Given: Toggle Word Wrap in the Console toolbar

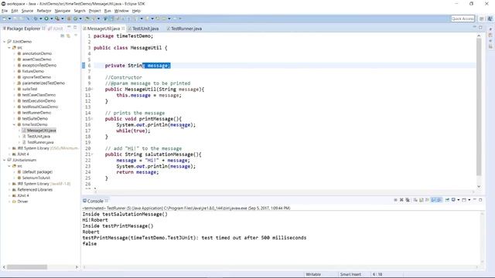Looking at the screenshot, I should (427, 200).
